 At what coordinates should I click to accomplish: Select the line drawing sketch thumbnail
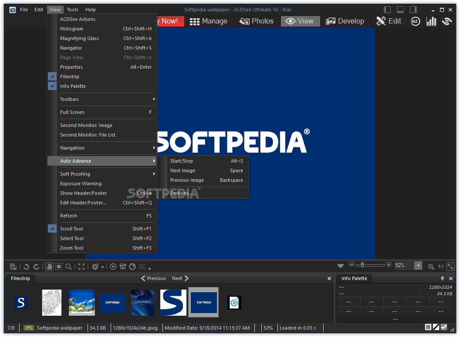coord(52,303)
